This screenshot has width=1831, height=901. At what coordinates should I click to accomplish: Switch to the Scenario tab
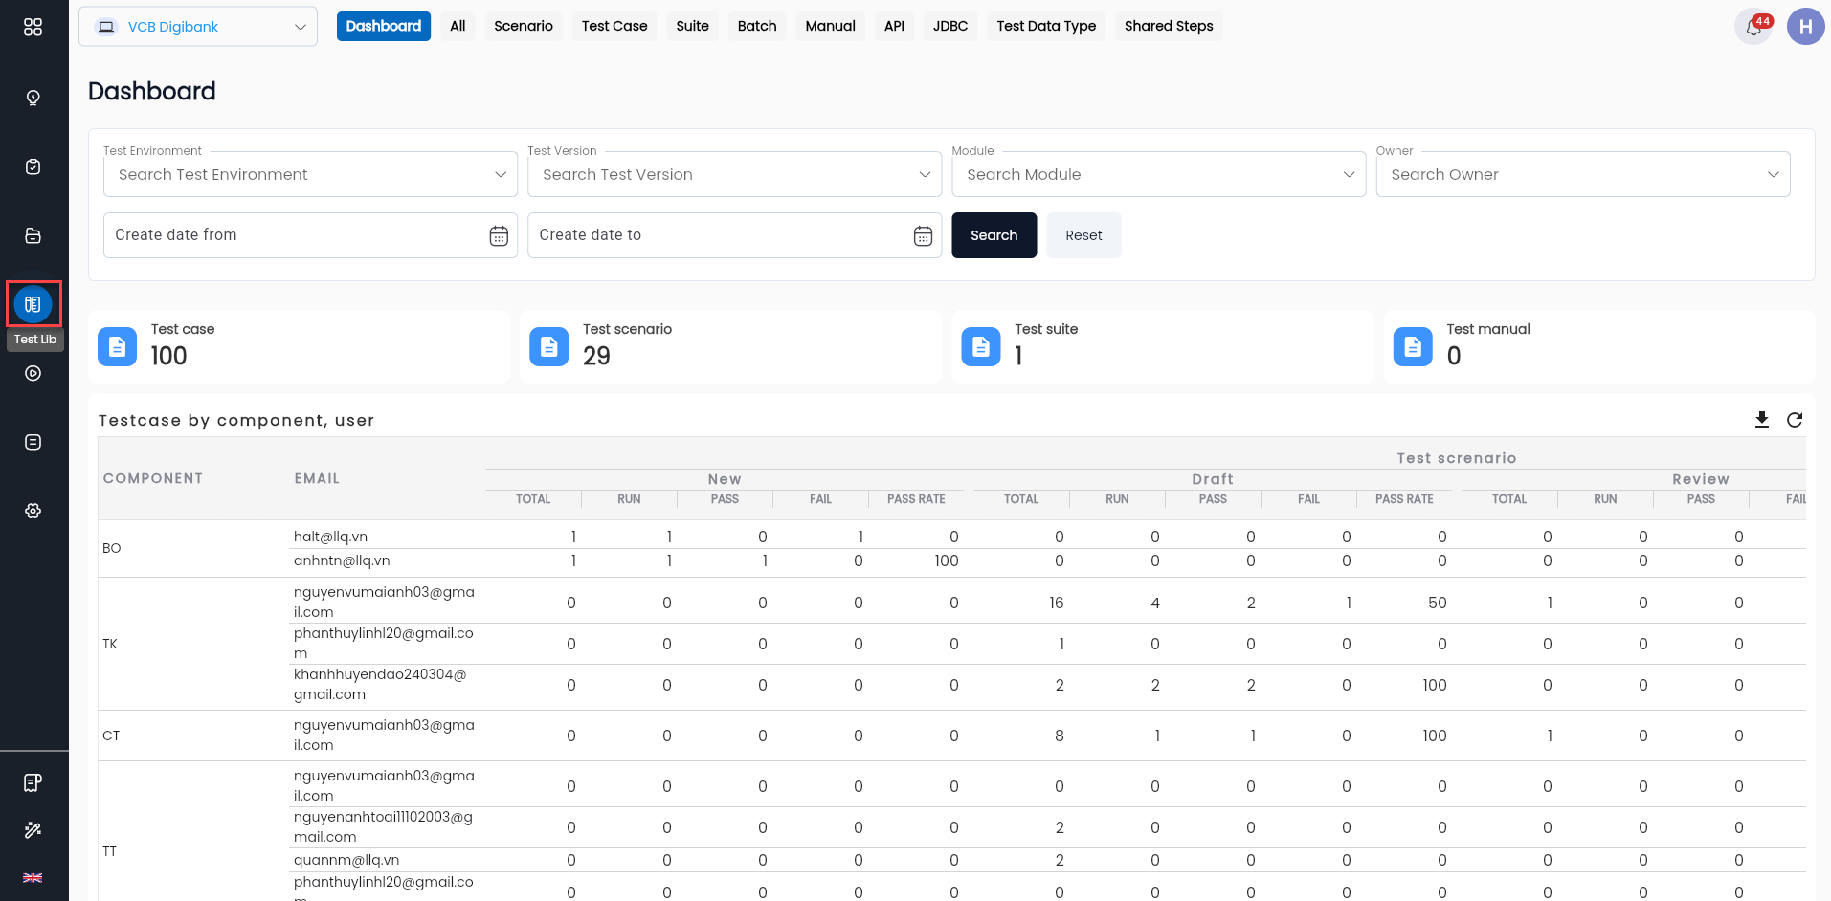[524, 26]
